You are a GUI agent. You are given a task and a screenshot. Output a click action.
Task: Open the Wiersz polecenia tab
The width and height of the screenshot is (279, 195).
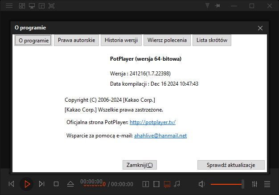point(167,40)
